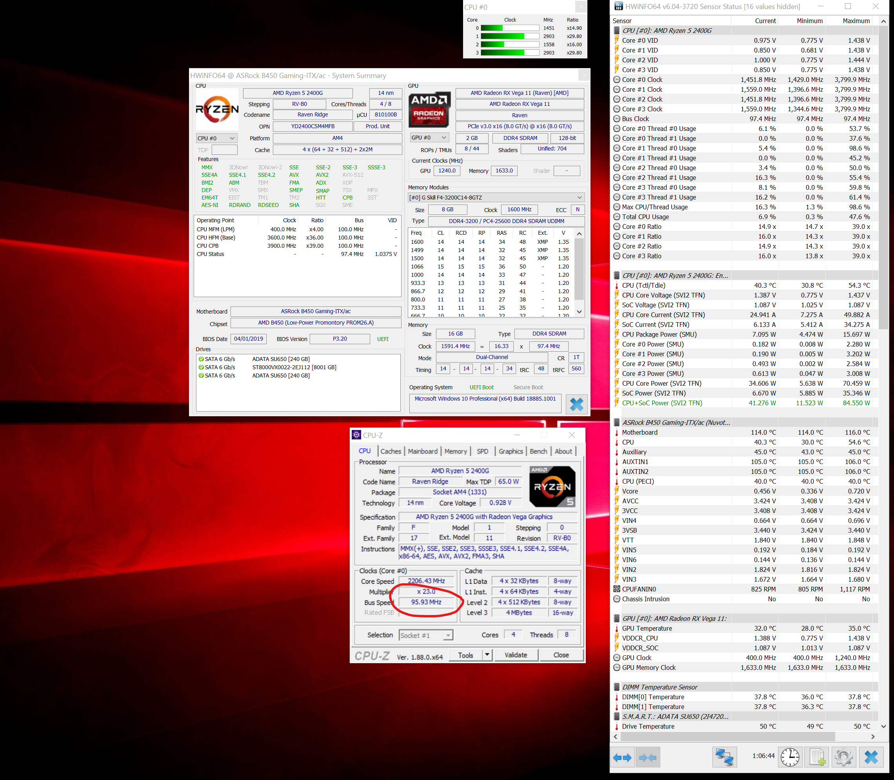This screenshot has height=780, width=894.
Task: Close sensors with the blue X icon
Action: (871, 758)
